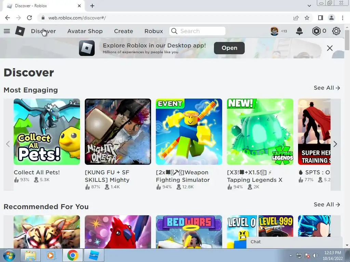Open the taskbar clock and date
Screen dimensions: 350x262
tap(333, 256)
